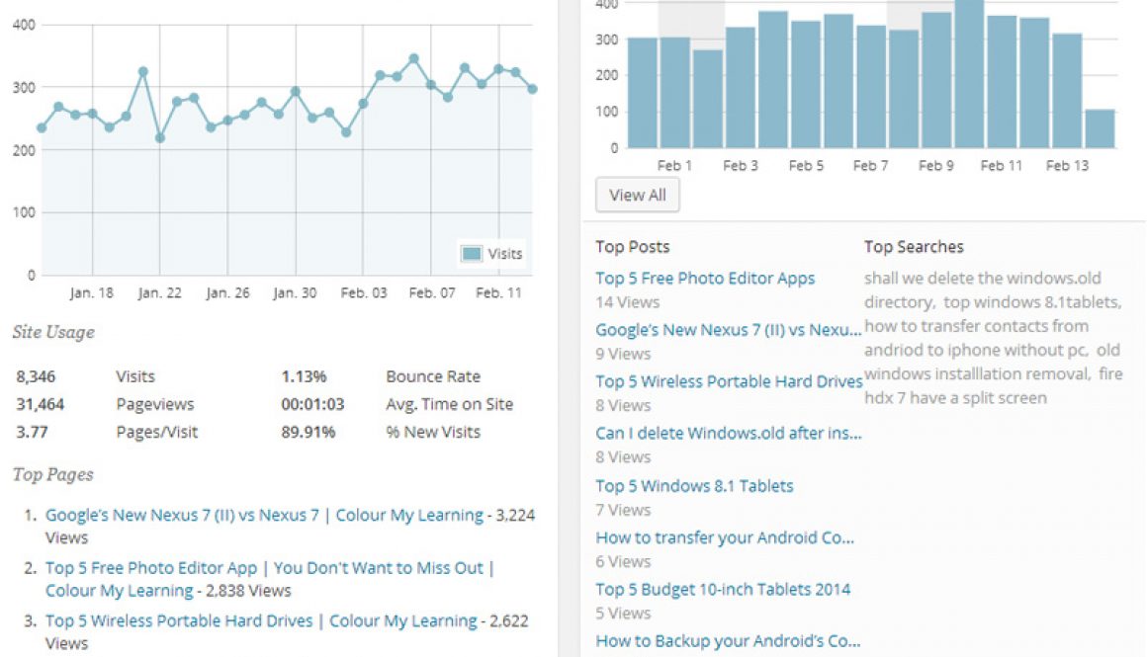Click the Visits legend text on line chart

pyautogui.click(x=504, y=254)
